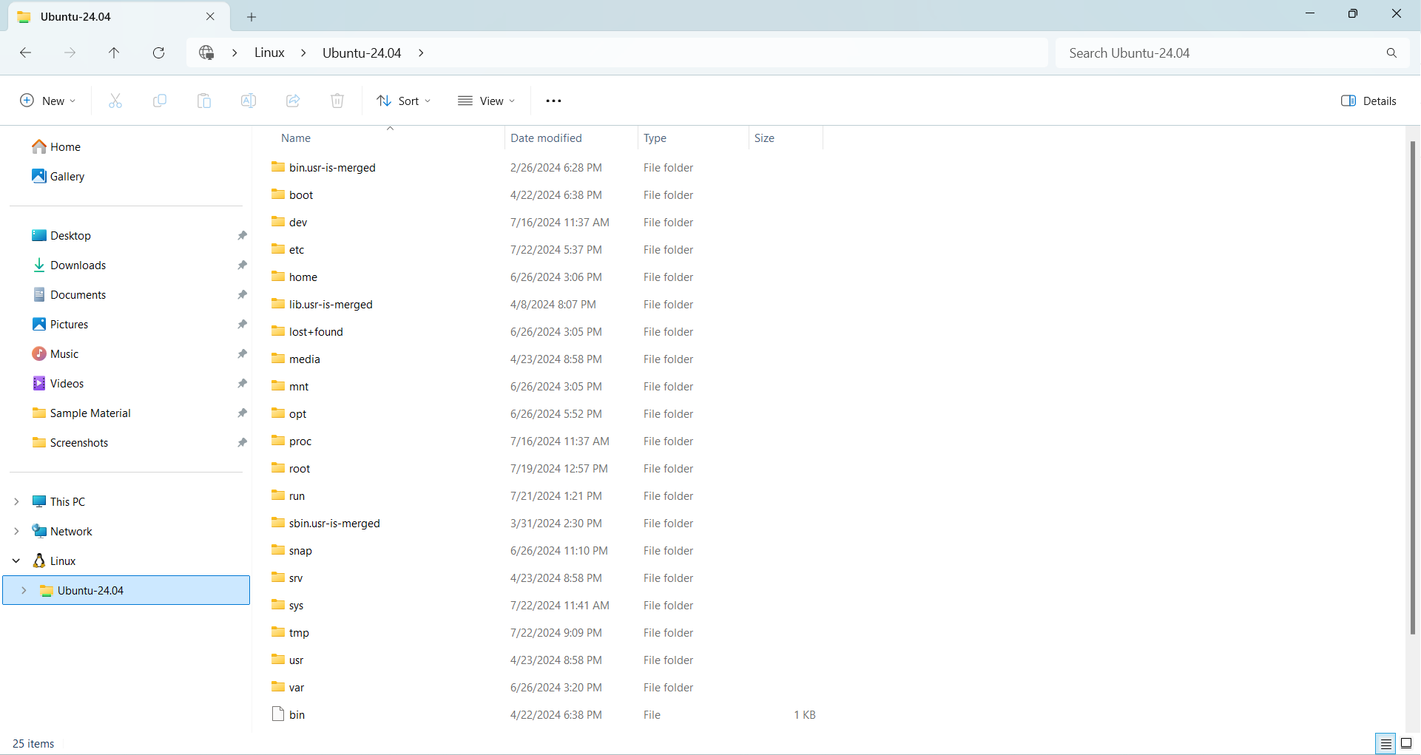Click the Copy icon in toolbar
This screenshot has width=1421, height=755.
(x=160, y=101)
